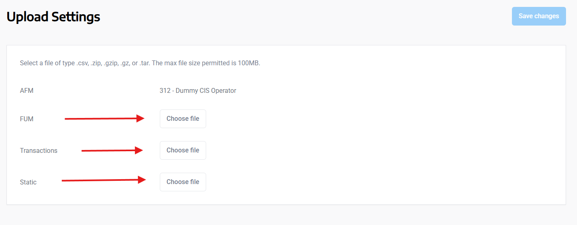The image size is (577, 225).
Task: Click the Transactions field label
Action: click(39, 150)
